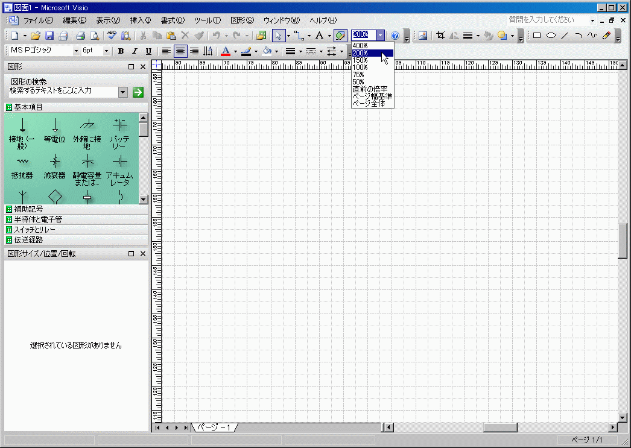Pick the Pencil tool in drawing toolbar

[606, 36]
